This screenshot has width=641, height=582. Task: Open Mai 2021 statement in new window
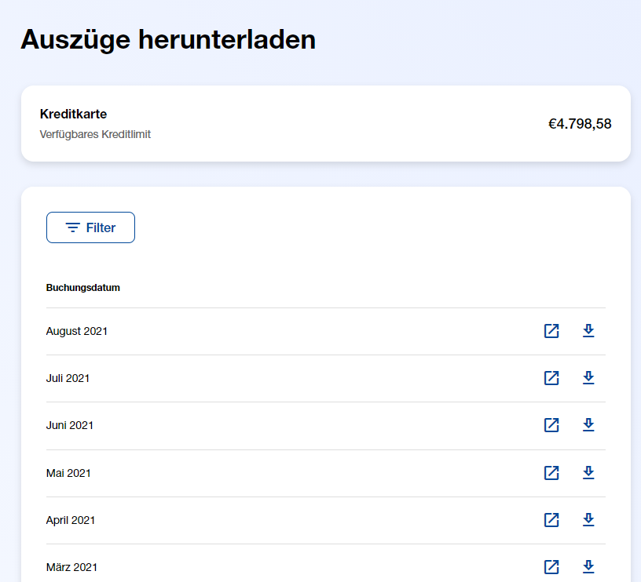click(x=551, y=473)
